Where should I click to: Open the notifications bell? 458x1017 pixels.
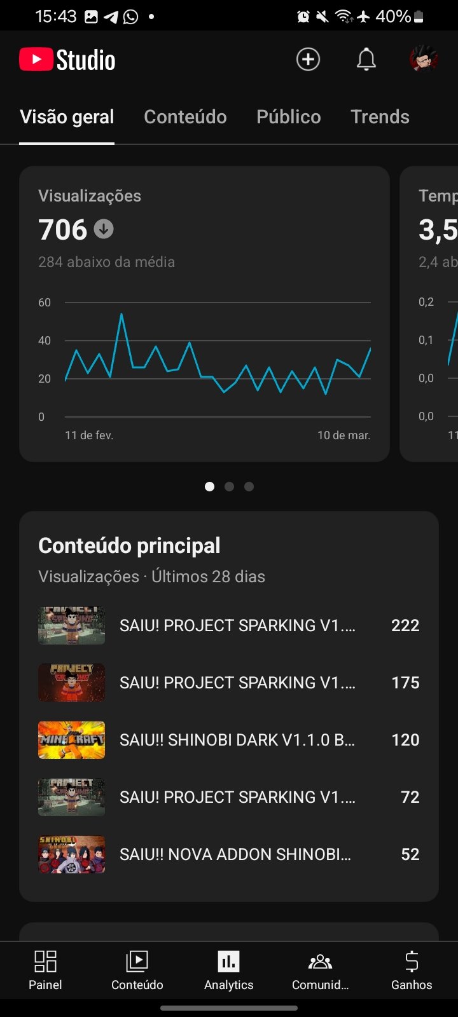[x=366, y=60]
